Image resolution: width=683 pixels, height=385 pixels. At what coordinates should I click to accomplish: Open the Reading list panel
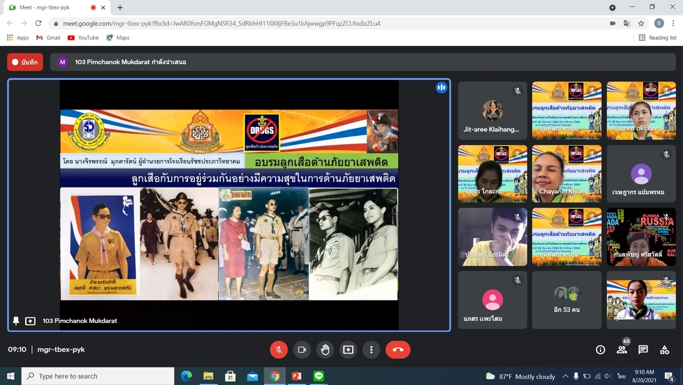(657, 38)
